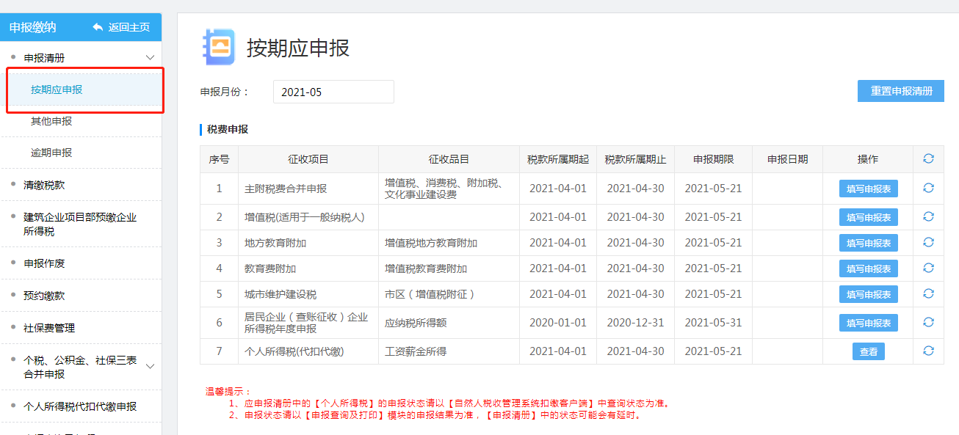This screenshot has height=435, width=959.
Task: Click 填写申报表 for 主附税费合并申报
Action: (x=869, y=189)
